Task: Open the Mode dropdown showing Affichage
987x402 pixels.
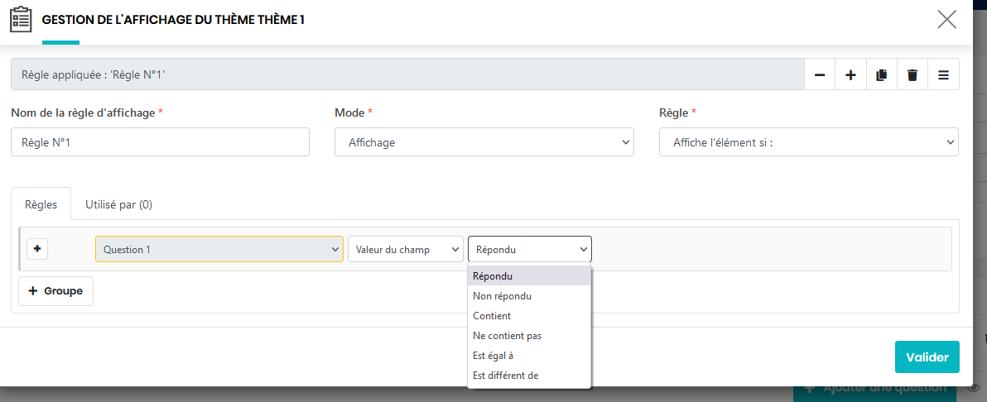Action: pos(484,142)
